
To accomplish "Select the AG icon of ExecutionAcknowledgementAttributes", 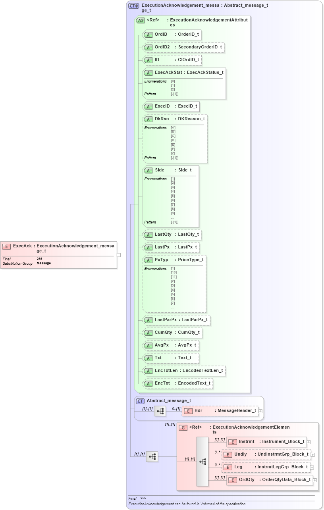I will 139,21.
